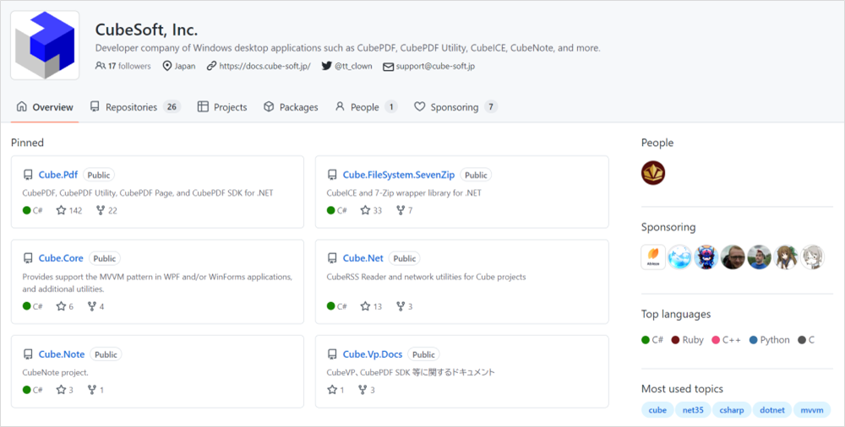
Task: Click Cube.Vp.Docs fork icon showing 3
Action: 363,389
